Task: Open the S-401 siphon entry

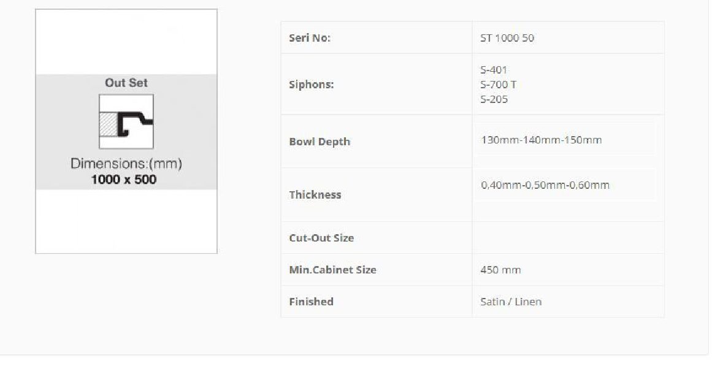Action: (494, 70)
